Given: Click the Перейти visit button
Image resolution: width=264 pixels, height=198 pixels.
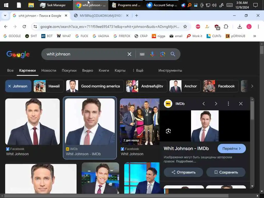Looking at the screenshot, I should pos(232,148).
